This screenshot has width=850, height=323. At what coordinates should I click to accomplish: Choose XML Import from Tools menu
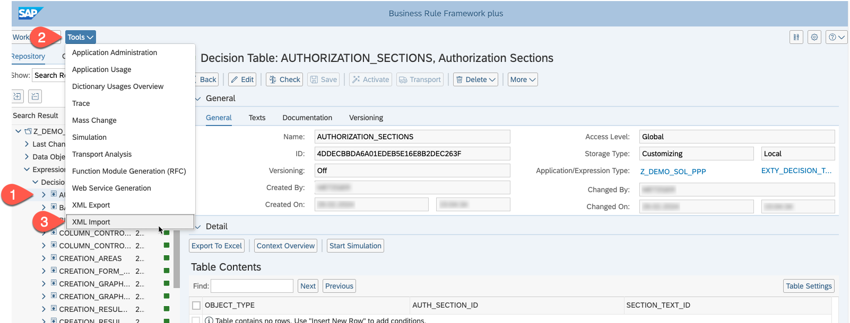(x=91, y=222)
